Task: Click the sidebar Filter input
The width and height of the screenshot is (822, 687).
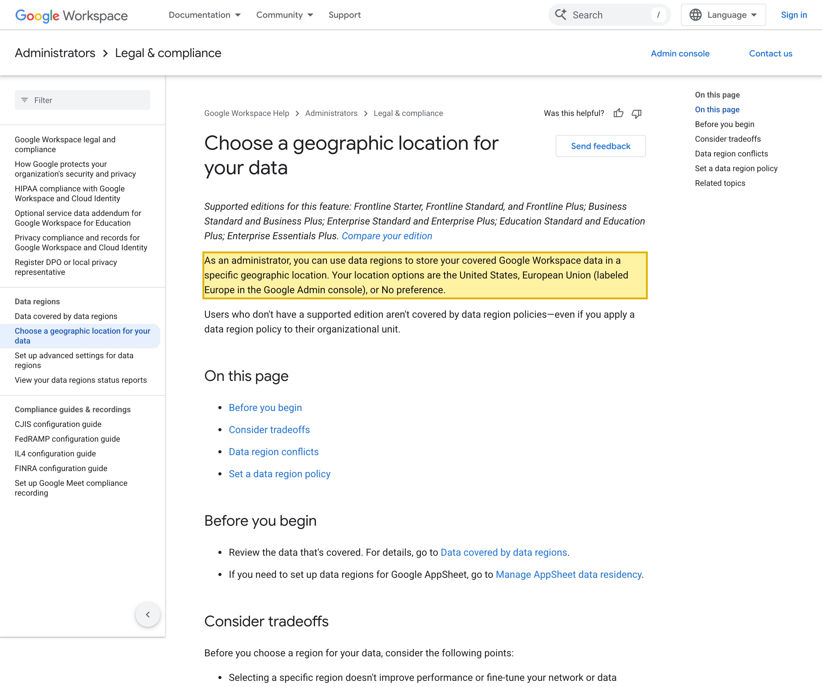Action: (83, 100)
